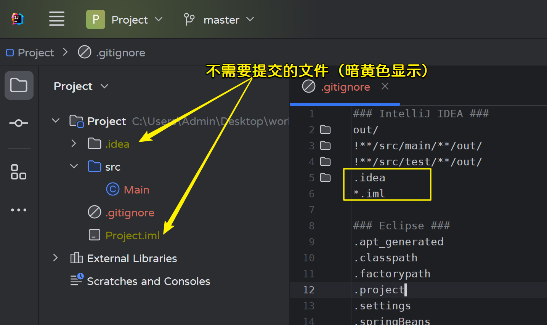
Task: Open the Project tool window folder icon
Action: (x=19, y=85)
